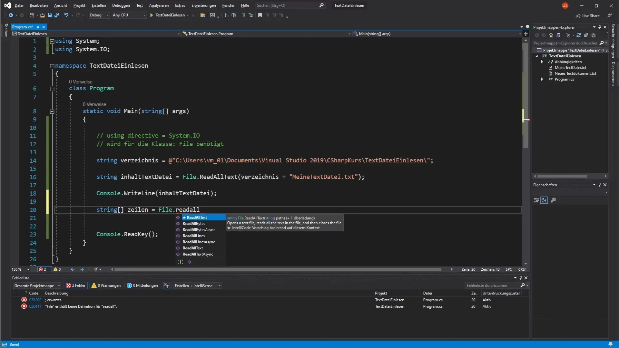619x348 pixels.
Task: Click the editor horizontal scrollbar
Action: pyautogui.click(x=278, y=269)
